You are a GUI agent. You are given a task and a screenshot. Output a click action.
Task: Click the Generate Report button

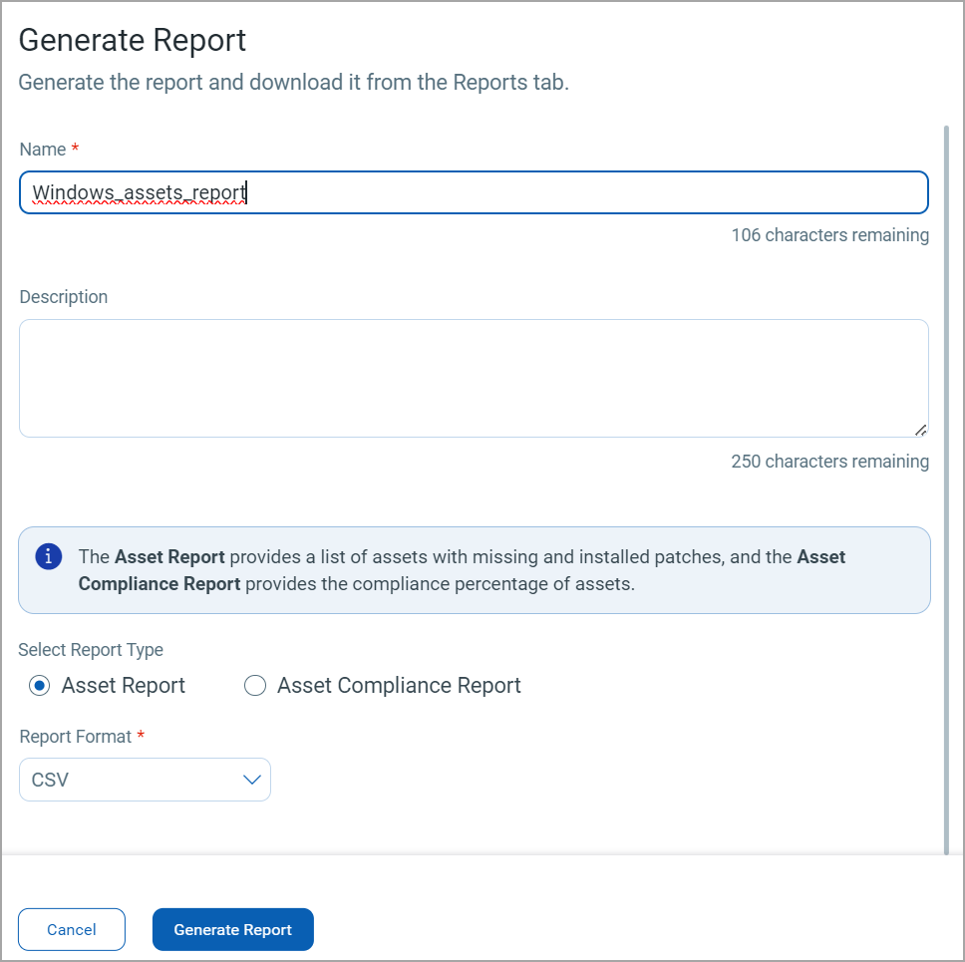(x=232, y=929)
